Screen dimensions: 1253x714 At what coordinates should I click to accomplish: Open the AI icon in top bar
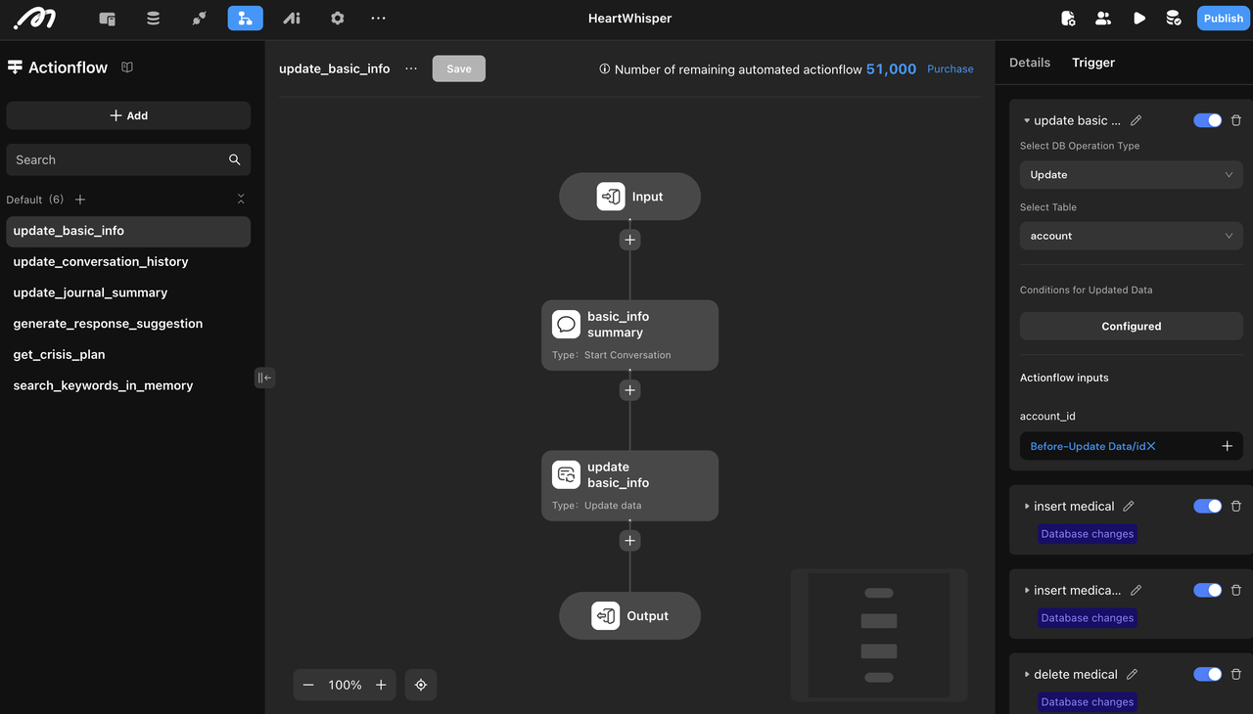[291, 19]
